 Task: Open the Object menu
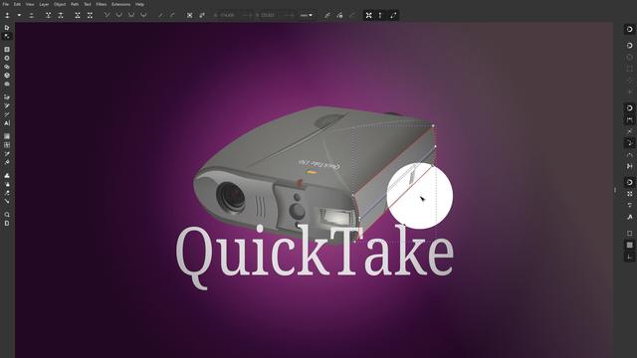60,4
